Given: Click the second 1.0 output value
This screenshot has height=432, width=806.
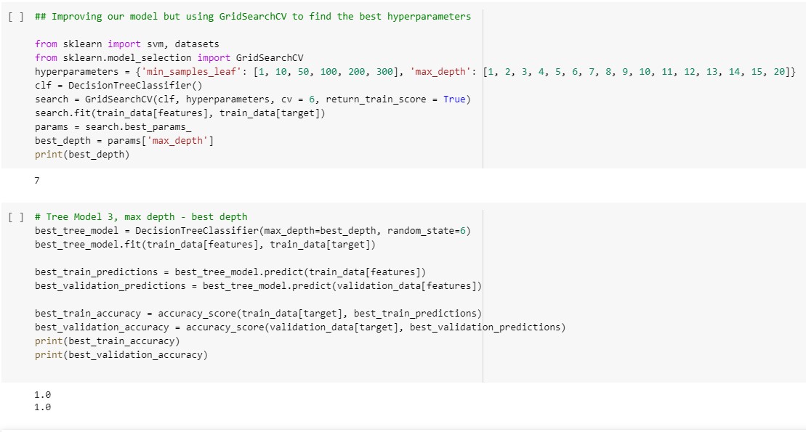Looking at the screenshot, I should 43,407.
